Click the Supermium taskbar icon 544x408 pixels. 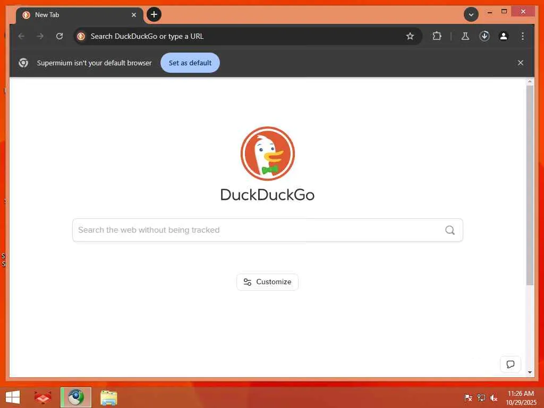coord(76,397)
